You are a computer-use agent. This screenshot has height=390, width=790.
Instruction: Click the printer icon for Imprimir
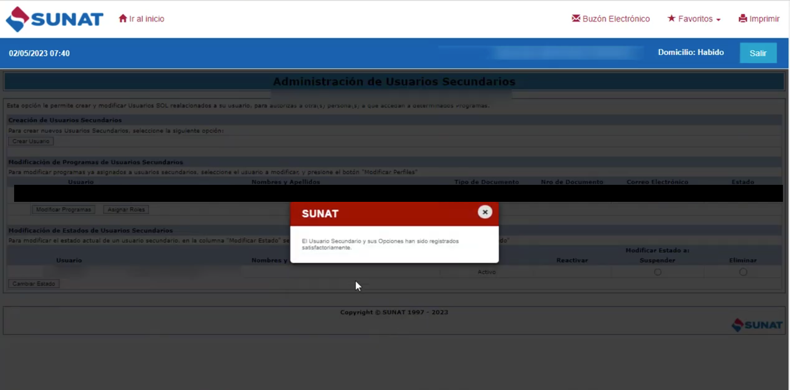tap(743, 18)
